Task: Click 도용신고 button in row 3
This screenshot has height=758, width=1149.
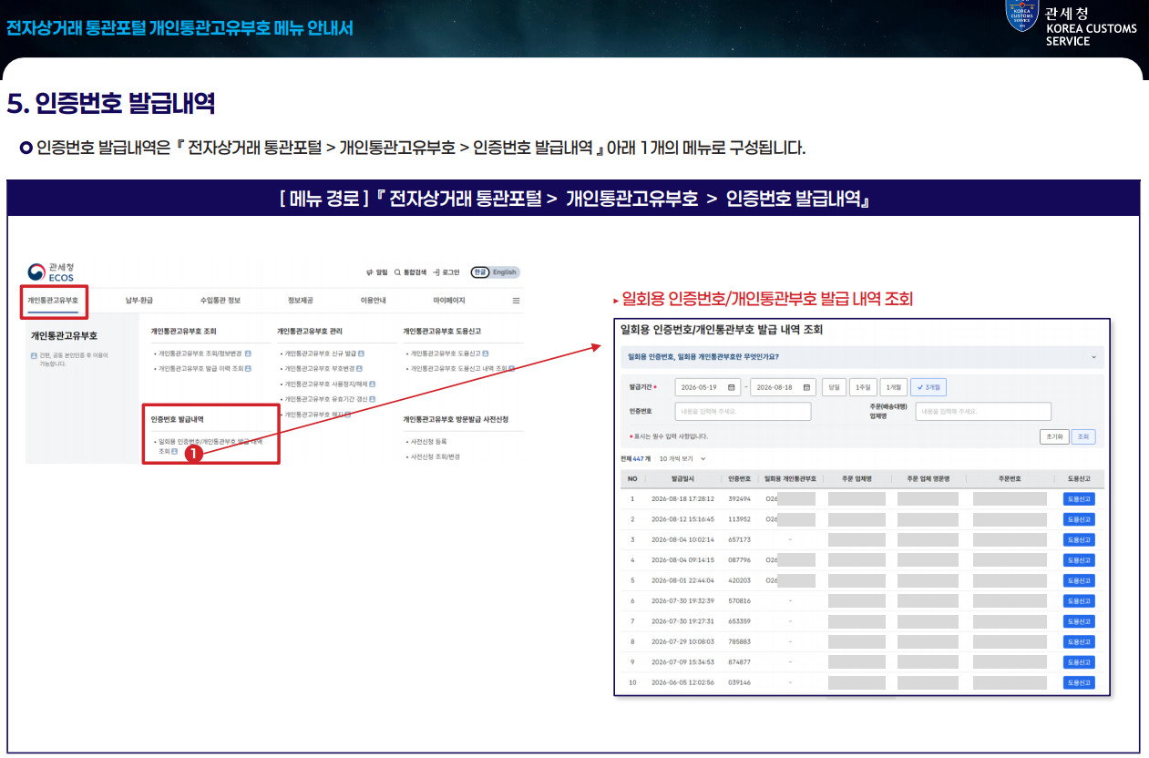Action: pyautogui.click(x=1079, y=539)
